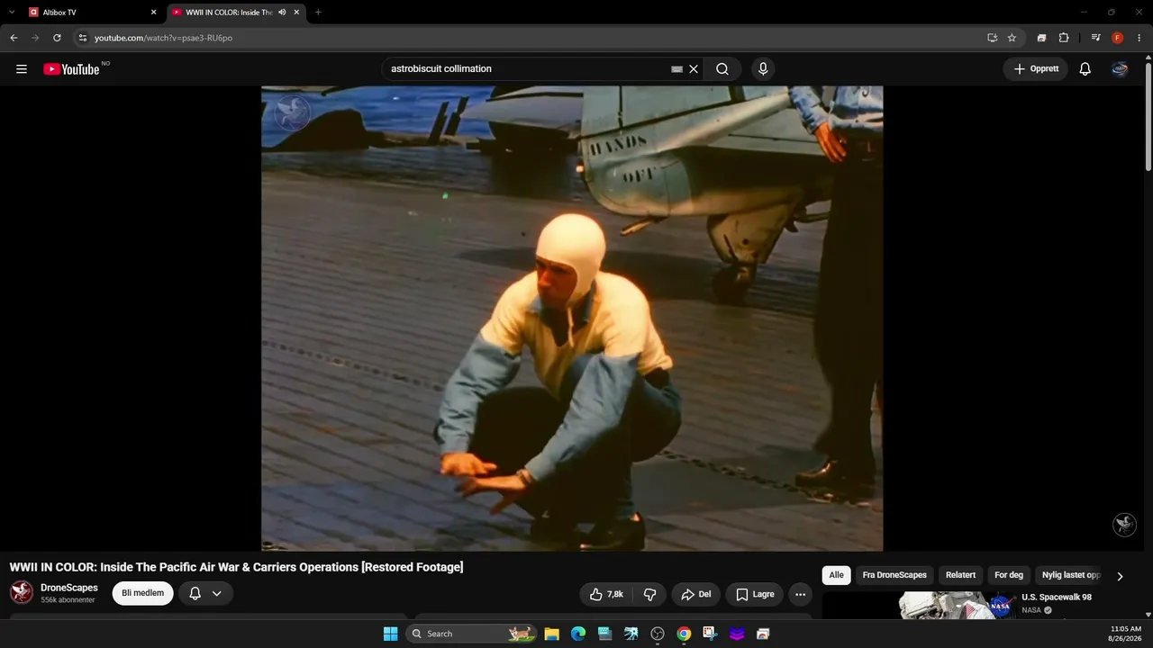
Task: Launch Microsoft Edge from the taskbar
Action: [578, 634]
